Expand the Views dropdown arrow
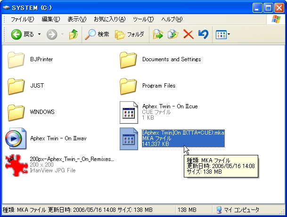The width and height of the screenshot is (287, 217). click(x=229, y=34)
